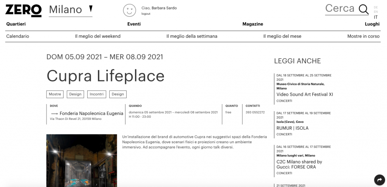The image size is (387, 187).
Task: Select the IT language option
Action: 376,17
